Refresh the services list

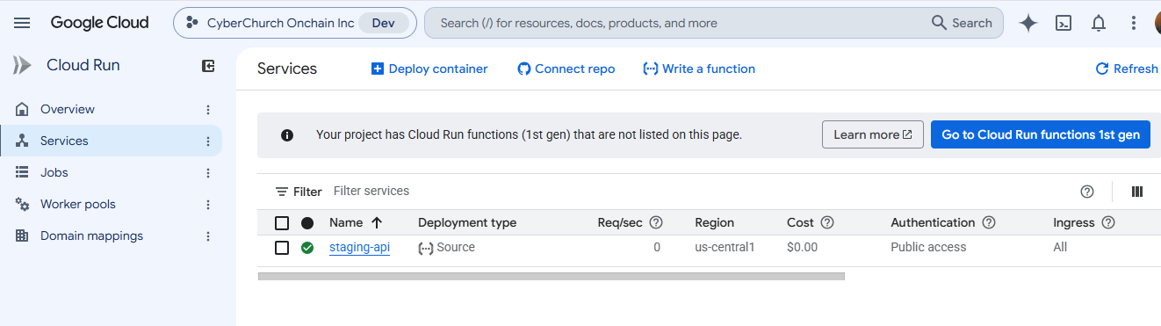click(1127, 69)
